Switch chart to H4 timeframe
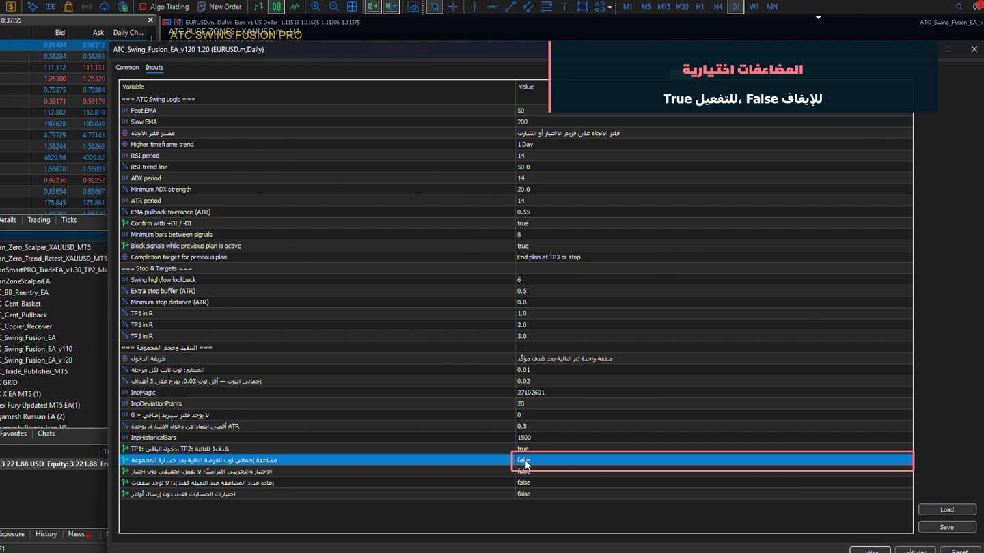The image size is (984, 553). (717, 7)
